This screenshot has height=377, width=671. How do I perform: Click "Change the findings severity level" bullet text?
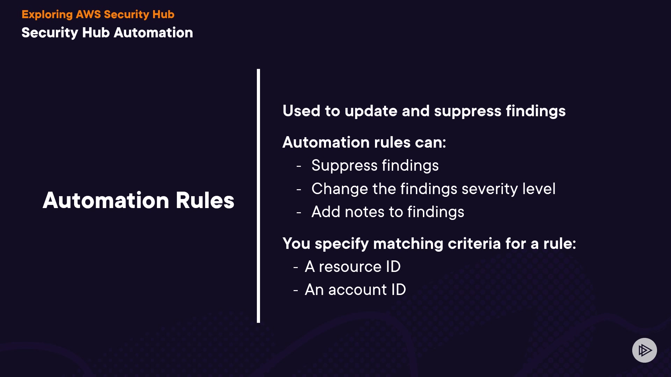coord(433,189)
